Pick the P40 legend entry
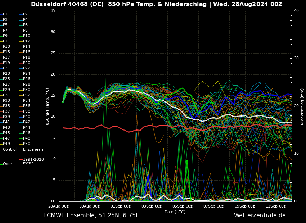The height and width of the screenshot is (223, 306). point(27,117)
